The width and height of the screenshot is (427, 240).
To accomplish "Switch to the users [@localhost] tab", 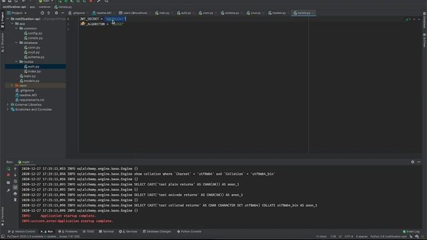I will click(x=133, y=13).
